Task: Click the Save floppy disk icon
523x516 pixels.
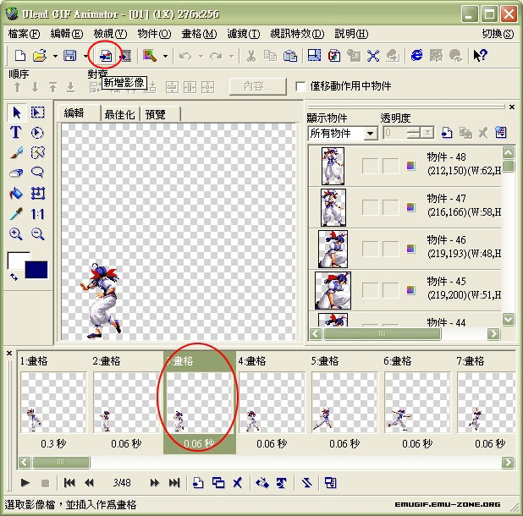Action: coord(70,55)
